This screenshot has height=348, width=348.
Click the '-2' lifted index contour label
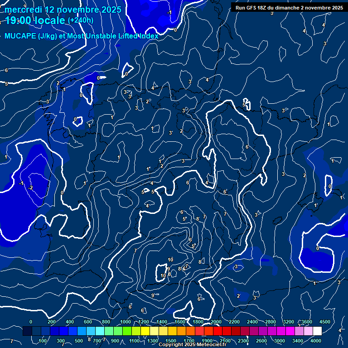pos(30,188)
